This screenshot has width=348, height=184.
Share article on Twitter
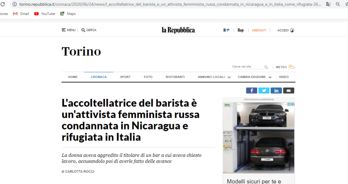(x=264, y=90)
